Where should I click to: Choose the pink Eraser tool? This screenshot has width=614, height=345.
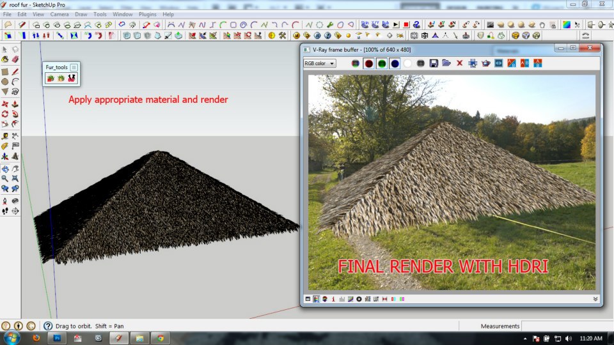[15, 59]
